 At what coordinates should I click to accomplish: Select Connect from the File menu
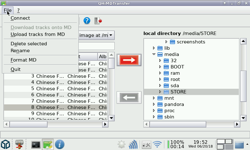(40, 18)
